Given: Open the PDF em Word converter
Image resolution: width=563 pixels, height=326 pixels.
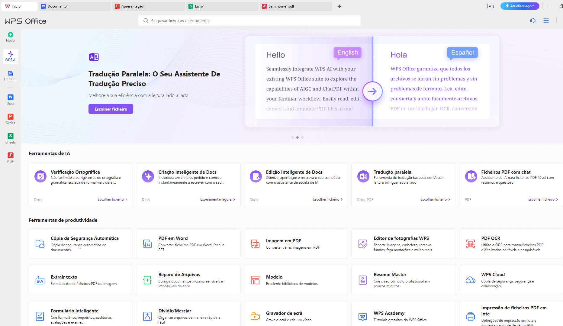Looking at the screenshot, I should pyautogui.click(x=188, y=244).
